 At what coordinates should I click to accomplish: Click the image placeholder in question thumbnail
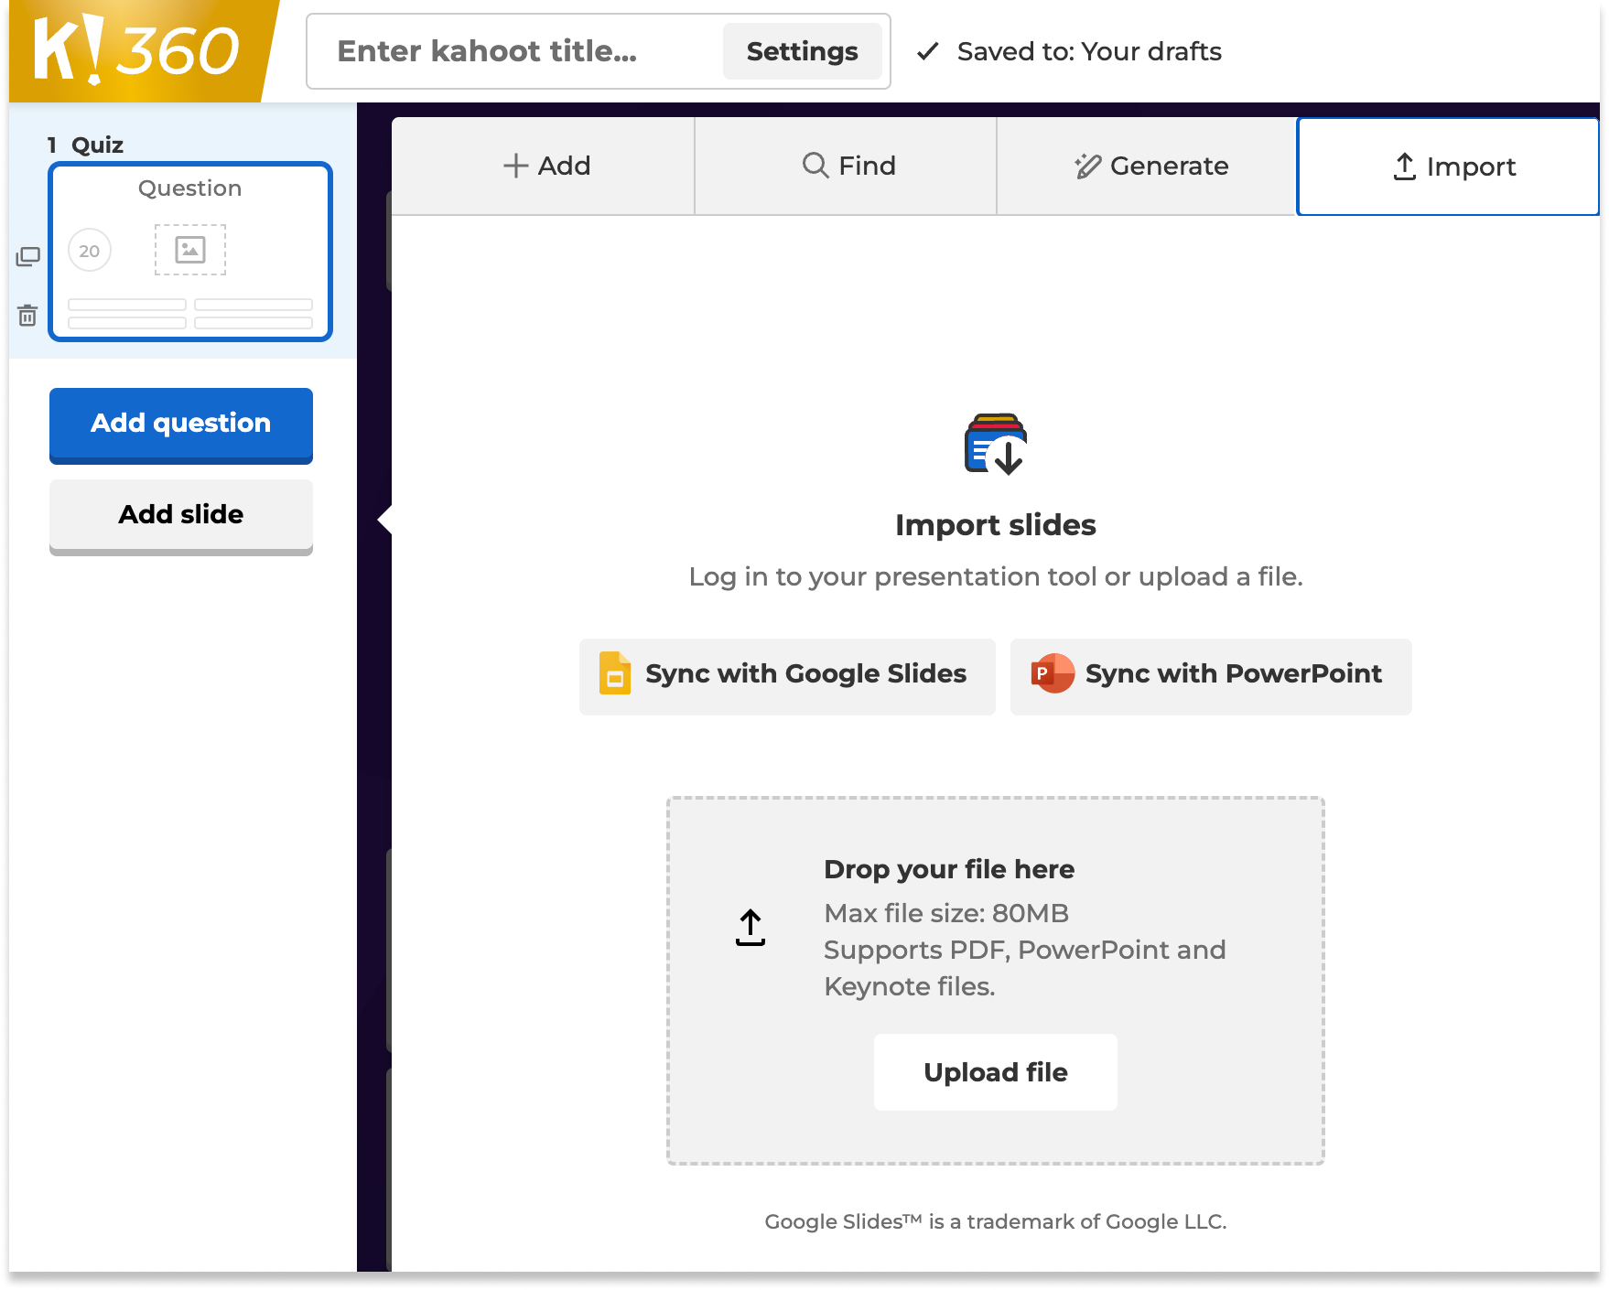tap(190, 250)
